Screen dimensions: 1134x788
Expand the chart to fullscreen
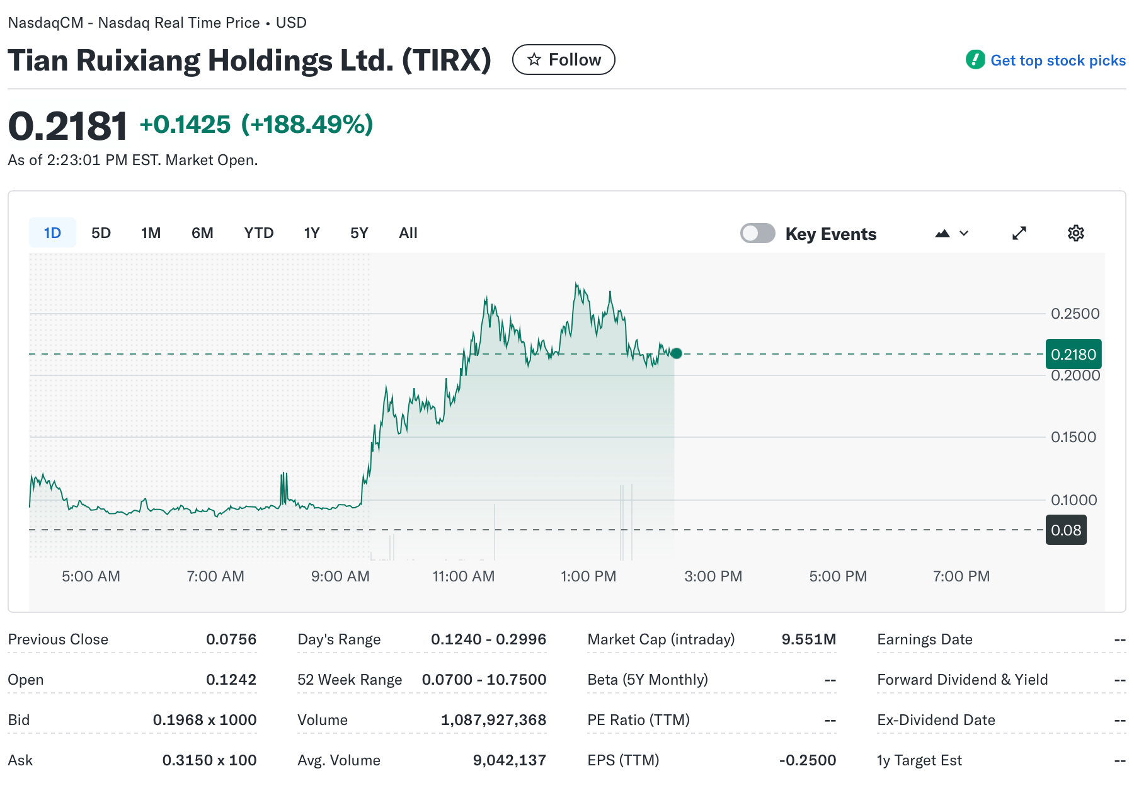click(x=1019, y=233)
